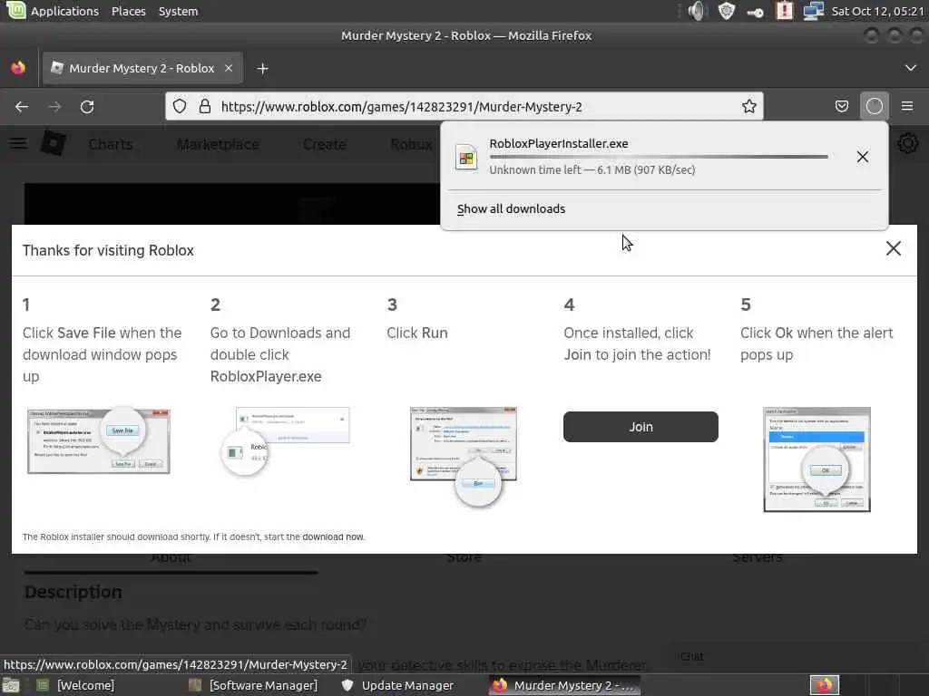Expand the list all tabs chevron
The image size is (929, 696).
point(911,68)
